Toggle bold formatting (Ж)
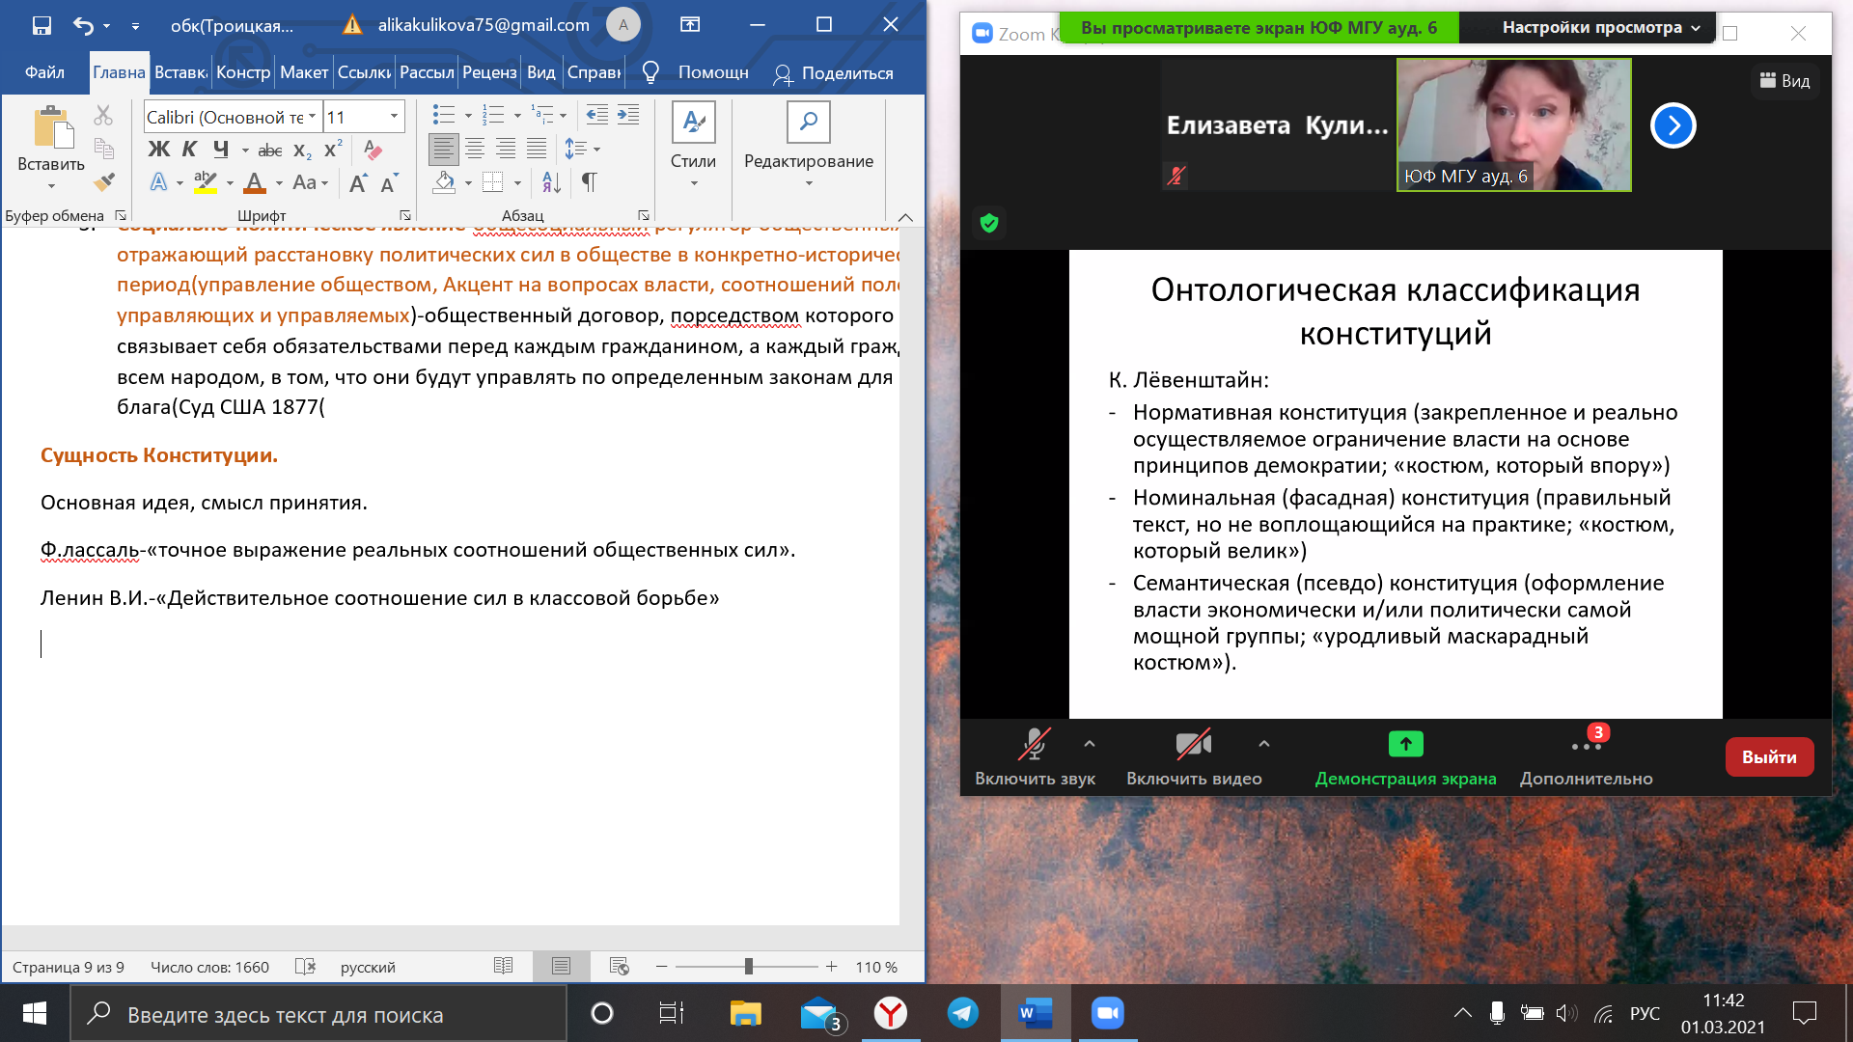 (158, 150)
